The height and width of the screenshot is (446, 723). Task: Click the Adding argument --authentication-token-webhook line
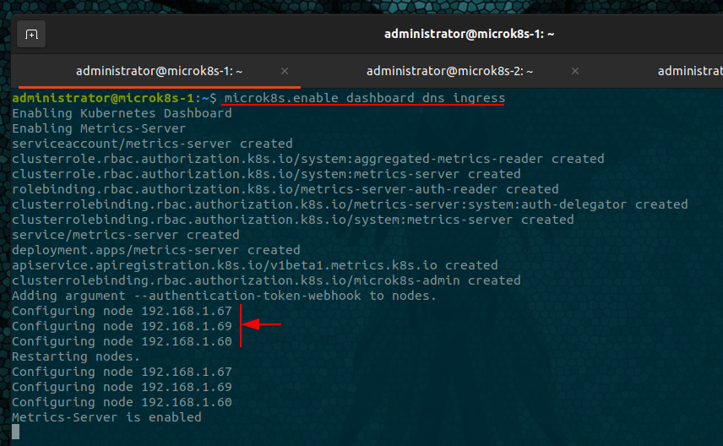224,296
